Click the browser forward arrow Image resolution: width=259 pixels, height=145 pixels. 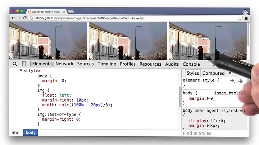pos(19,18)
